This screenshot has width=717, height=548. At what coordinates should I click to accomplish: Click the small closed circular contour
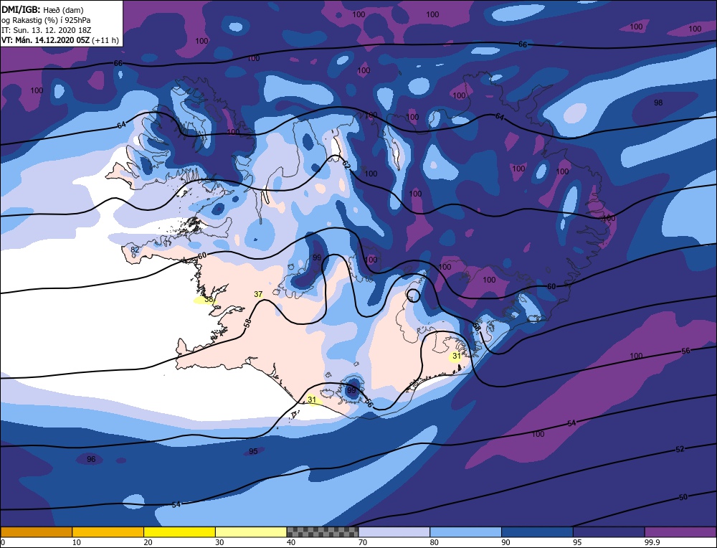click(414, 296)
